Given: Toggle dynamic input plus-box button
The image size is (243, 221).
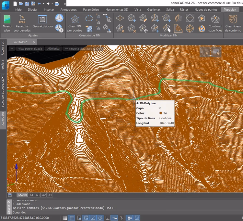Looking at the screenshot, I should (x=115, y=218).
